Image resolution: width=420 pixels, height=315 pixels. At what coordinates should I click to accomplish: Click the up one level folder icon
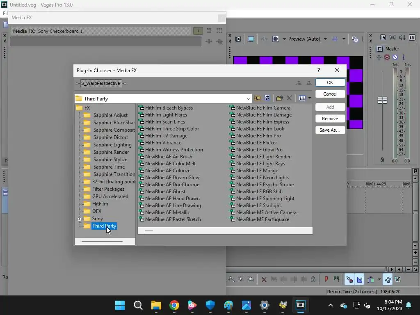pos(258,98)
